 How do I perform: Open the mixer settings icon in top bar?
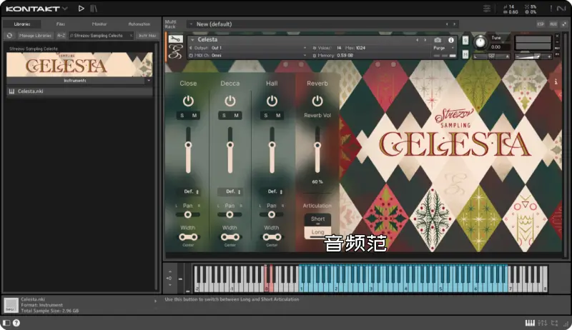487,9
